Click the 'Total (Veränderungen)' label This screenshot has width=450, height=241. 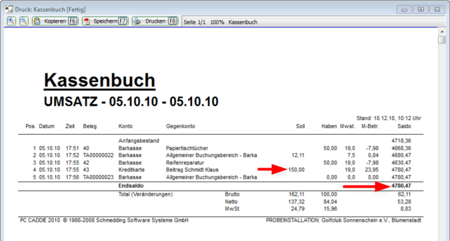[x=145, y=194]
